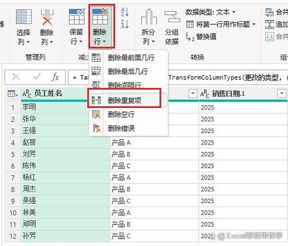The height and width of the screenshot is (246, 288).
Task: Open the 数据类型: 文本 dropdown
Action: pos(211,12)
